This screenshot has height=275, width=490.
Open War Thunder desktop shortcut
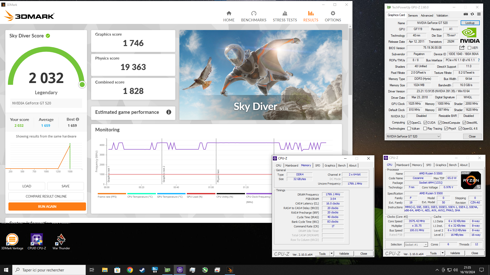pyautogui.click(x=61, y=241)
